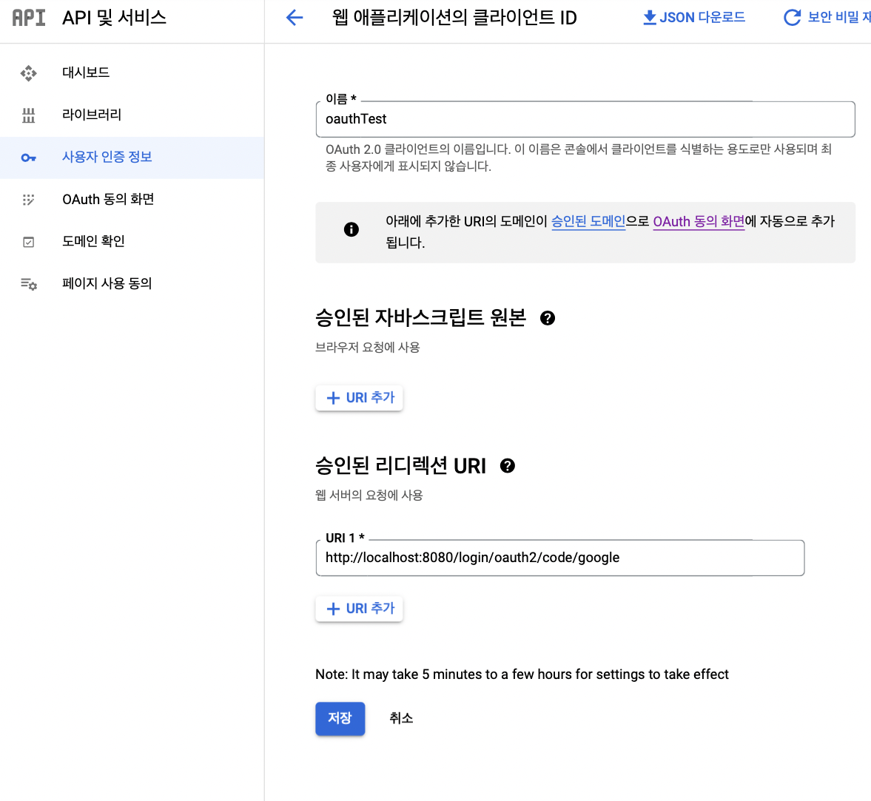This screenshot has width=871, height=801.
Task: Follow the OAuth 동의 화면 link
Action: pos(699,221)
